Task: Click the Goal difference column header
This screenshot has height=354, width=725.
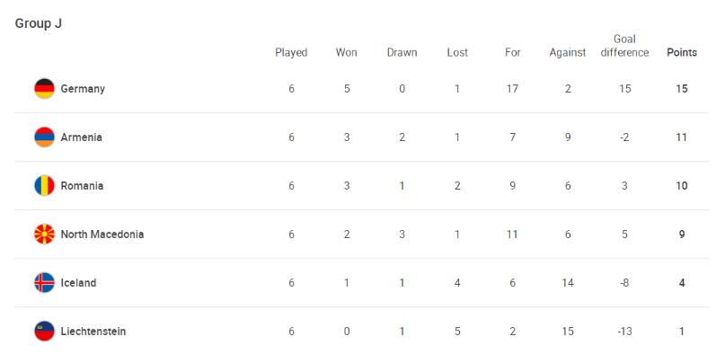Action: tap(624, 46)
